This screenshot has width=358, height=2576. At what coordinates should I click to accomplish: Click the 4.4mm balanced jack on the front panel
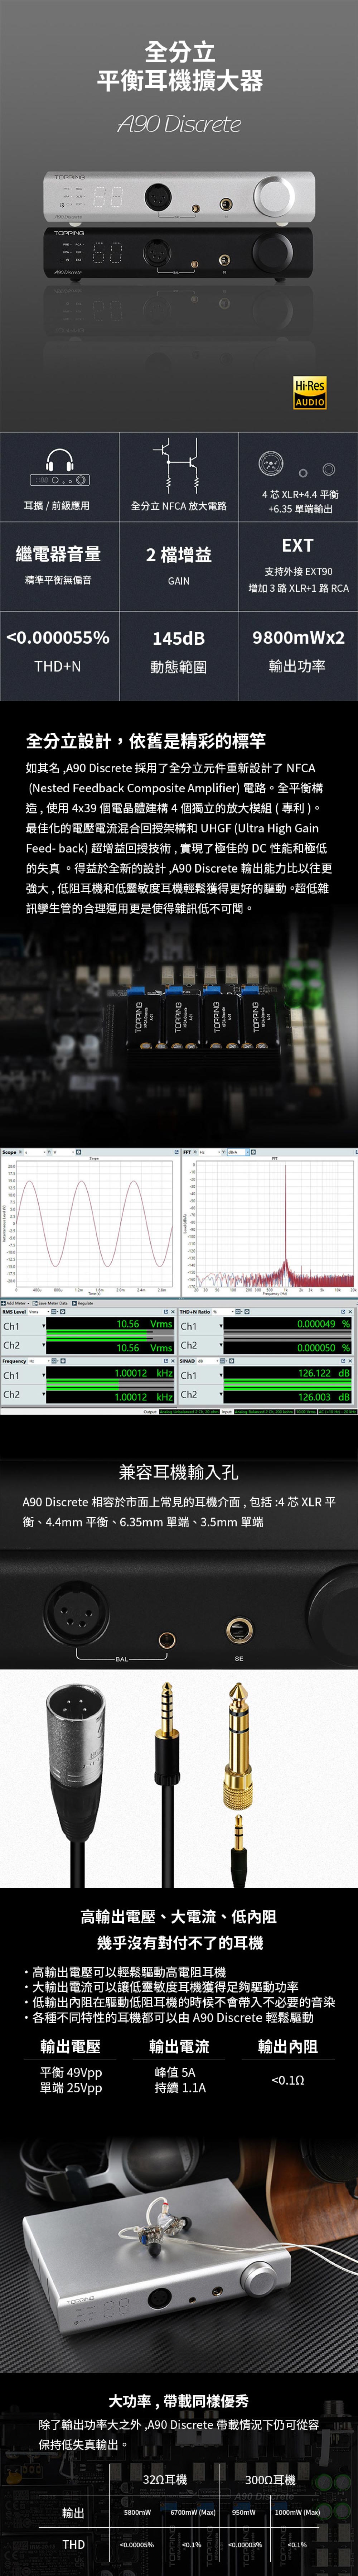coord(166,1640)
